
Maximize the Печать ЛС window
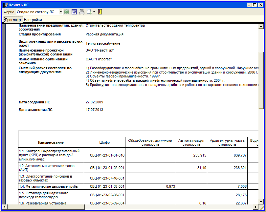coord(255,5)
